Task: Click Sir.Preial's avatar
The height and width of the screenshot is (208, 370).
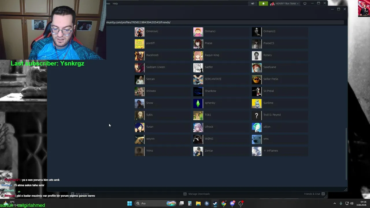Action: tap(257, 91)
